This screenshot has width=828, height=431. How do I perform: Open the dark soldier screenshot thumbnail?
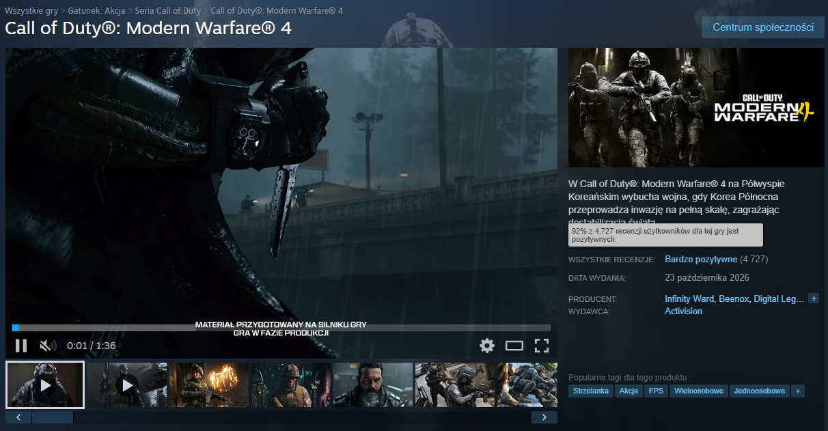[x=291, y=385]
